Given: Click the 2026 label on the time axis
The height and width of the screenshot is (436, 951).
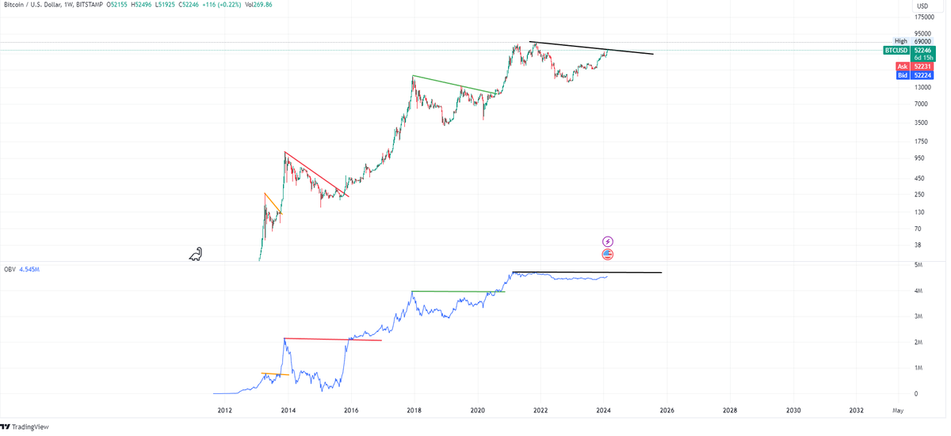Looking at the screenshot, I should 666,411.
